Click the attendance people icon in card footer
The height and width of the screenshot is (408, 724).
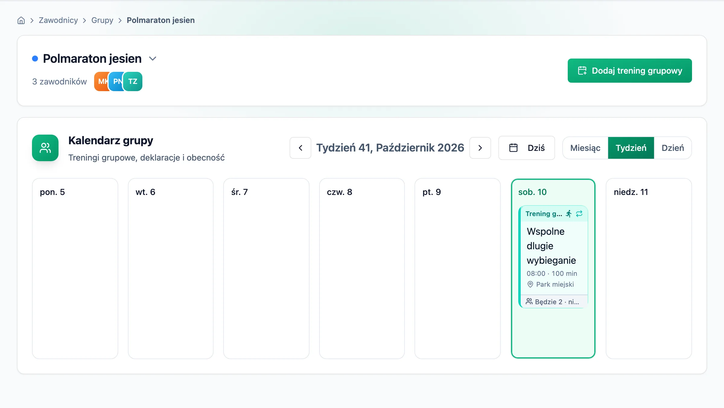(x=529, y=301)
